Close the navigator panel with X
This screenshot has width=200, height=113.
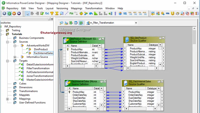click(52, 19)
